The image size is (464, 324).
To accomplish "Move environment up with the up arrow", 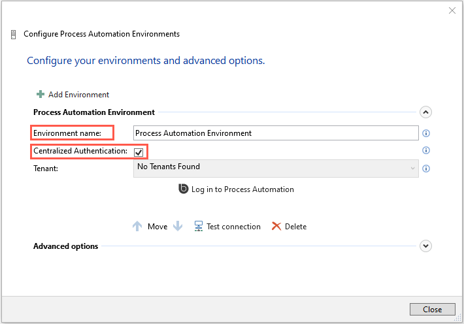I will [x=137, y=227].
